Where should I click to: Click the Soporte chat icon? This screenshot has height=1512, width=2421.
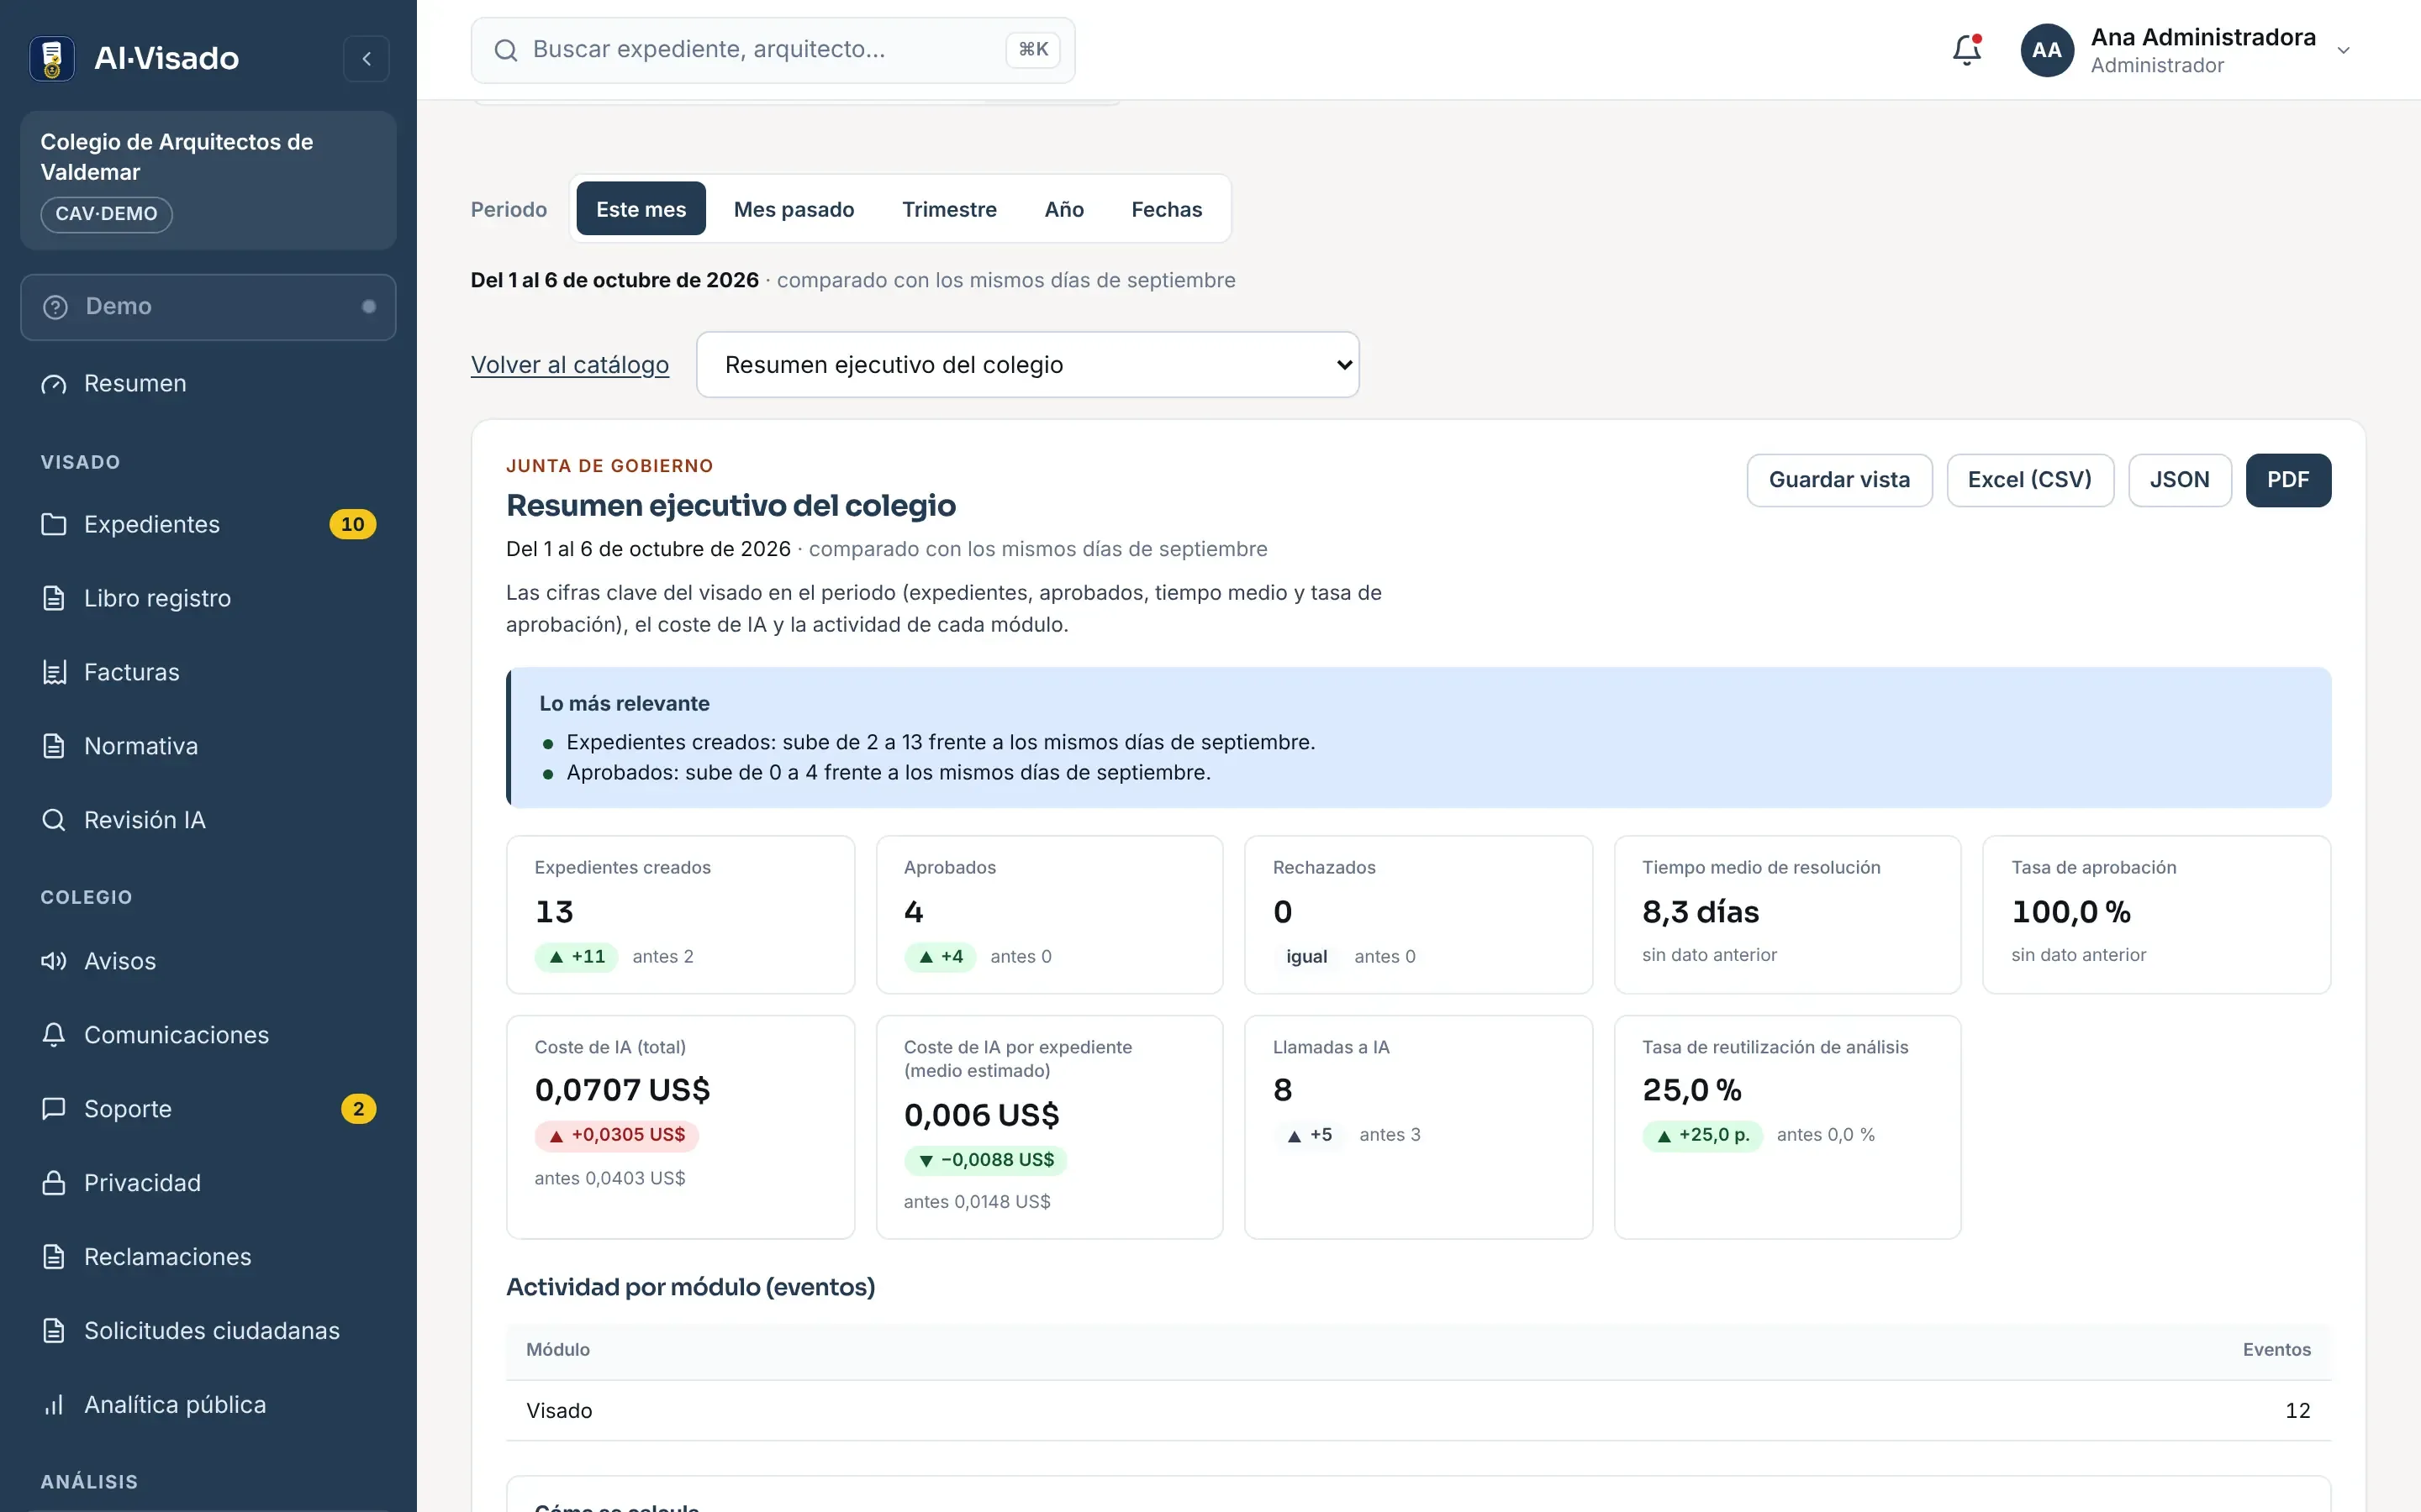point(54,1109)
